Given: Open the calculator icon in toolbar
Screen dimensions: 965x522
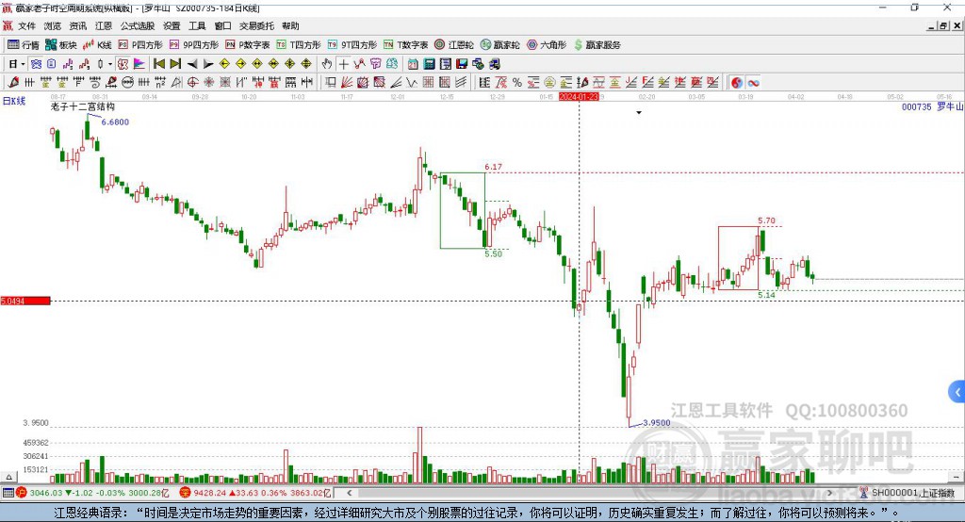Looking at the screenshot, I should [x=429, y=64].
